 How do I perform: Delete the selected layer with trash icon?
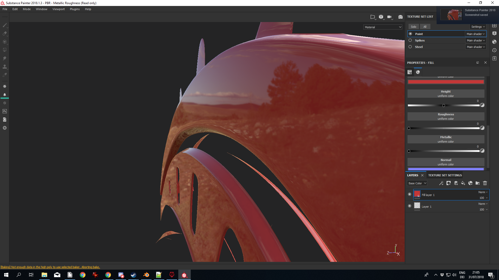485,183
